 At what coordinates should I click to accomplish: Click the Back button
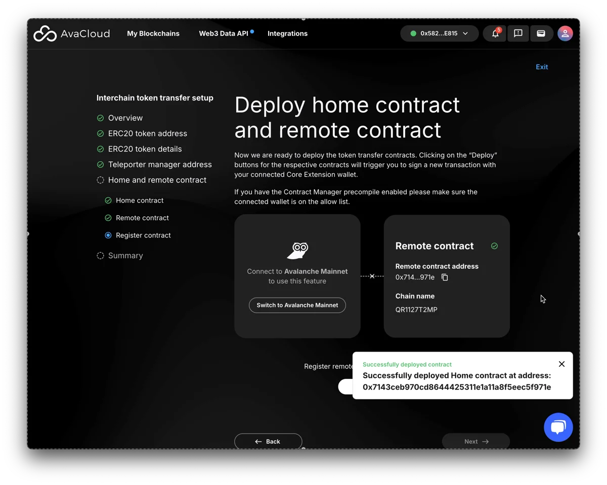268,441
